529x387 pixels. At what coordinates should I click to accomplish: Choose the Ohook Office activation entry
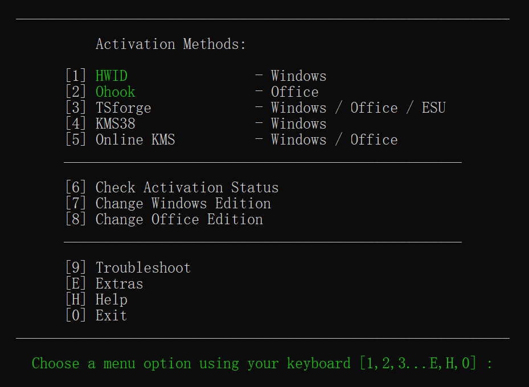(115, 92)
